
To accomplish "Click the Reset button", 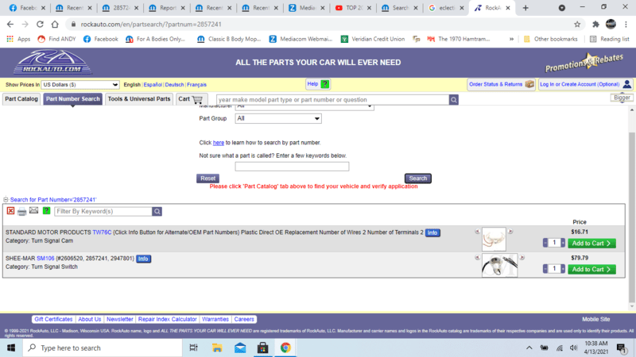I will [207, 178].
